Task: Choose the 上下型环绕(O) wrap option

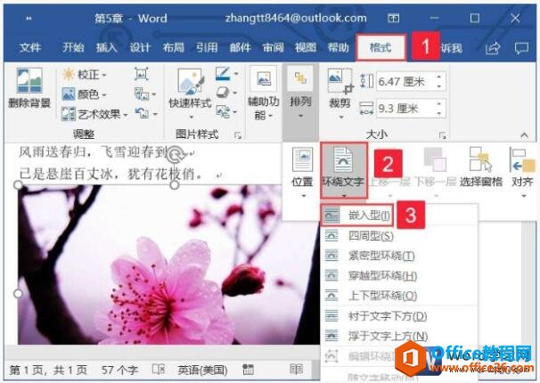Action: pyautogui.click(x=399, y=296)
